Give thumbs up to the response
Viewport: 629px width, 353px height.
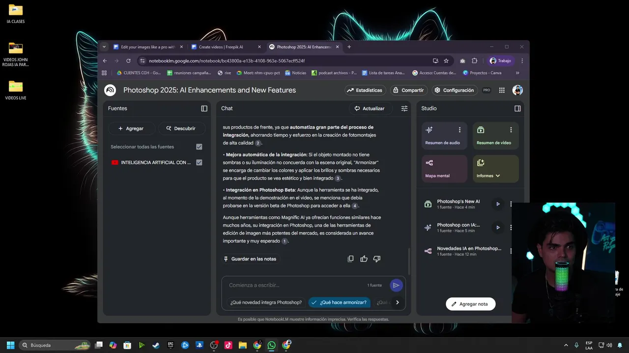click(x=364, y=259)
